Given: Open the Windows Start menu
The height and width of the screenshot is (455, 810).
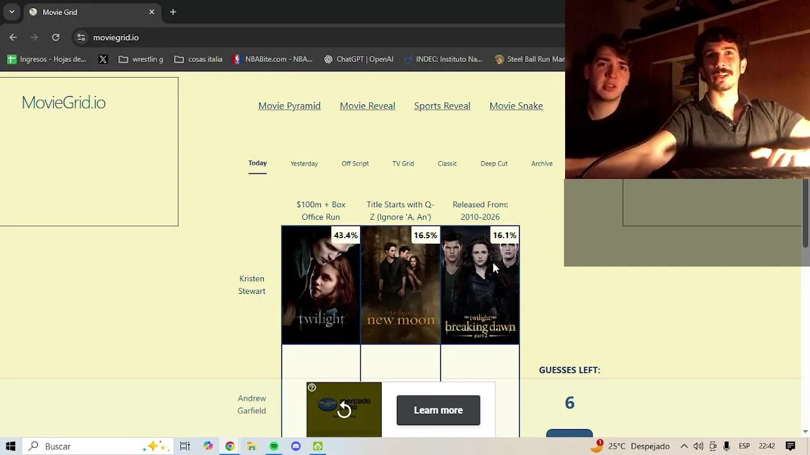Looking at the screenshot, I should click(x=10, y=446).
